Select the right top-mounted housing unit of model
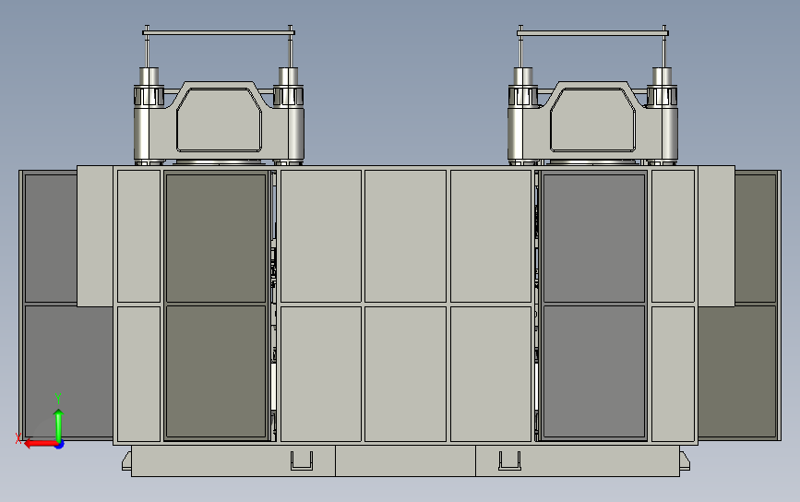 (x=593, y=123)
